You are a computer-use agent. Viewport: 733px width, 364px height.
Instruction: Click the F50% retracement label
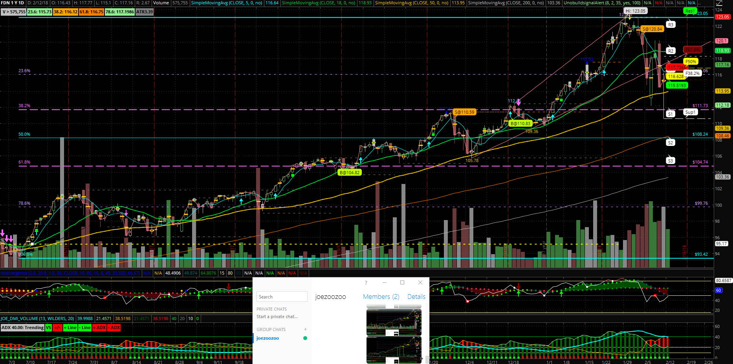690,62
